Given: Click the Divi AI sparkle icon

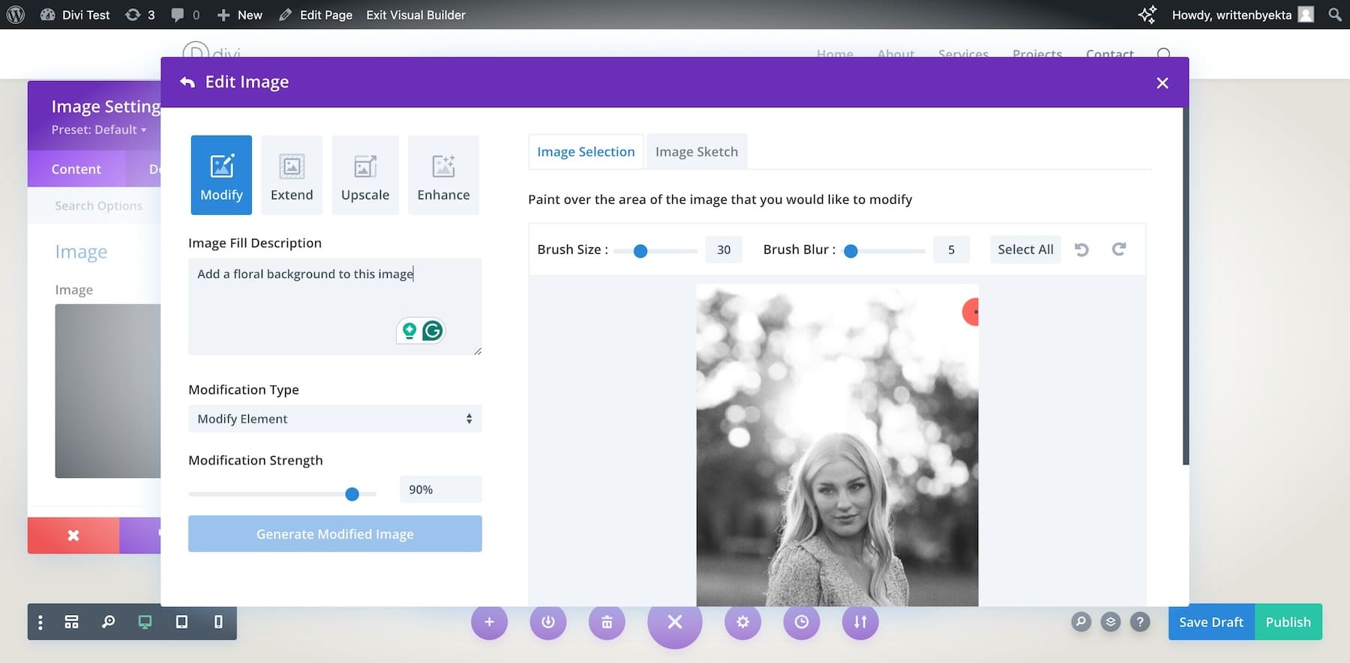Looking at the screenshot, I should (x=1147, y=14).
